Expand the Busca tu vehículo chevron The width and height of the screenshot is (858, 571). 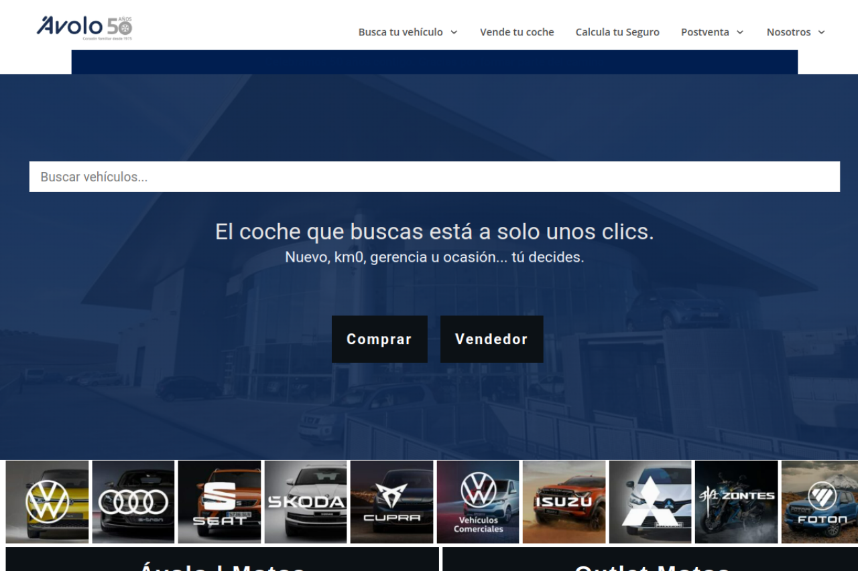click(x=454, y=32)
